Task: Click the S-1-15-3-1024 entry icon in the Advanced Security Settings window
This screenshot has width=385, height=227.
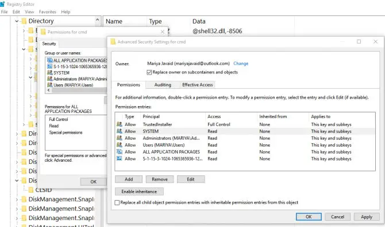Action: click(120, 158)
